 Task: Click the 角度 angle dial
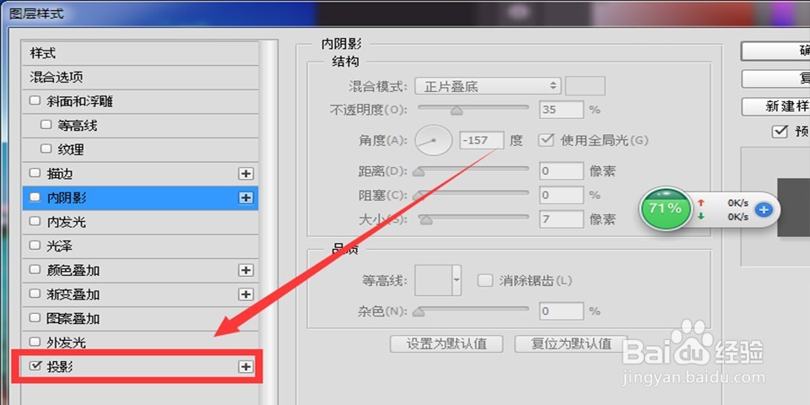[x=434, y=141]
